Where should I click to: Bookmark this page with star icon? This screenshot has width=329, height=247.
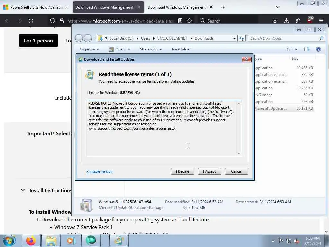[x=189, y=21]
